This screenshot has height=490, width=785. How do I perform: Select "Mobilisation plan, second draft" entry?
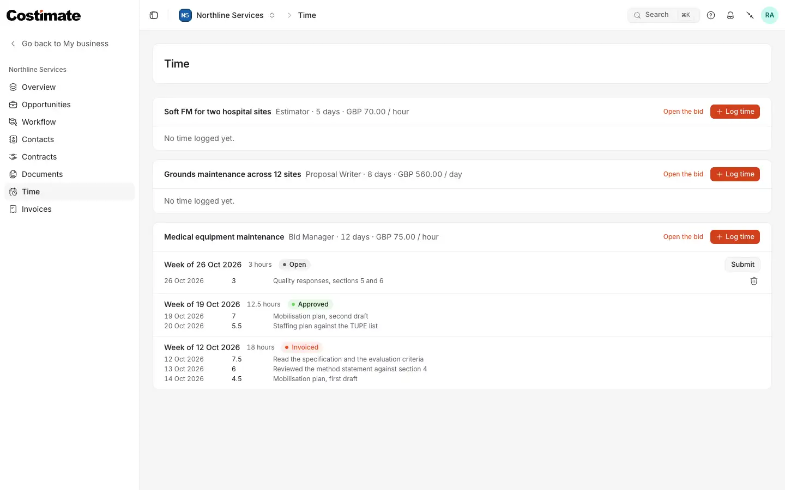click(x=321, y=316)
